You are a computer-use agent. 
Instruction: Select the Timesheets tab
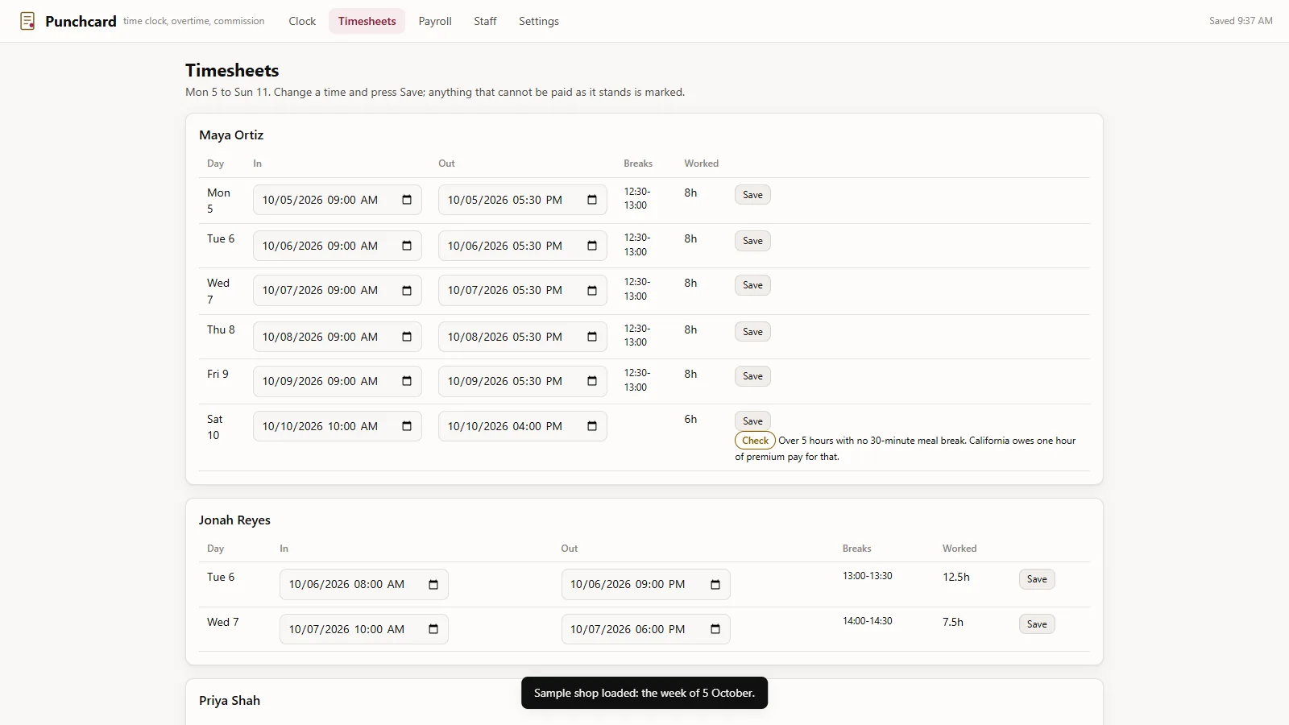pos(367,21)
